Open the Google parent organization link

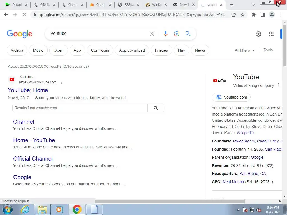tap(257, 157)
